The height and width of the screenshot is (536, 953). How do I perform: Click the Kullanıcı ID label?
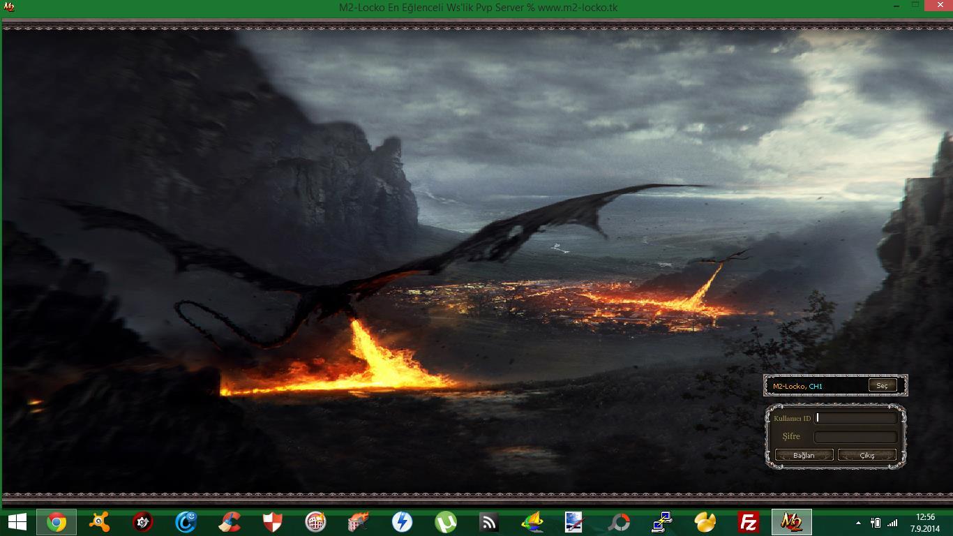click(x=792, y=418)
